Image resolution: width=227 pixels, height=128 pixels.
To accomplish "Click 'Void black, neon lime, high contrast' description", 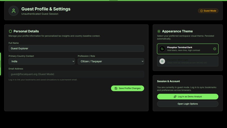I will pyautogui.click(x=184, y=50).
